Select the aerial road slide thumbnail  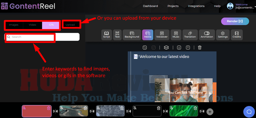74,111
